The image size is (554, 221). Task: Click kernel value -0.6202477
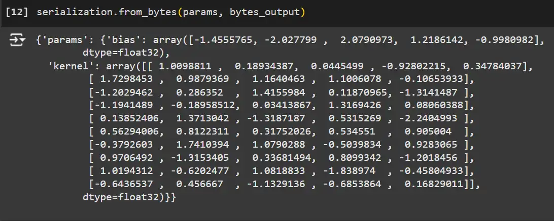tap(200, 171)
